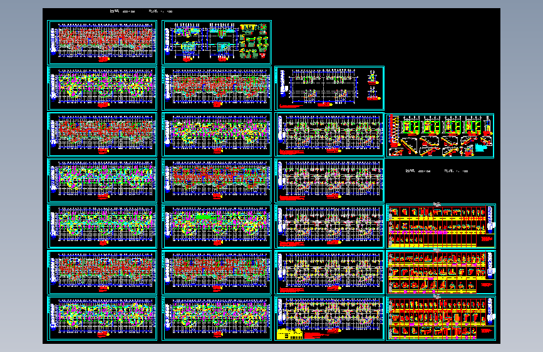
Task: Select the tall stair riser diagram in the stair sheet
Action: [x=393, y=130]
